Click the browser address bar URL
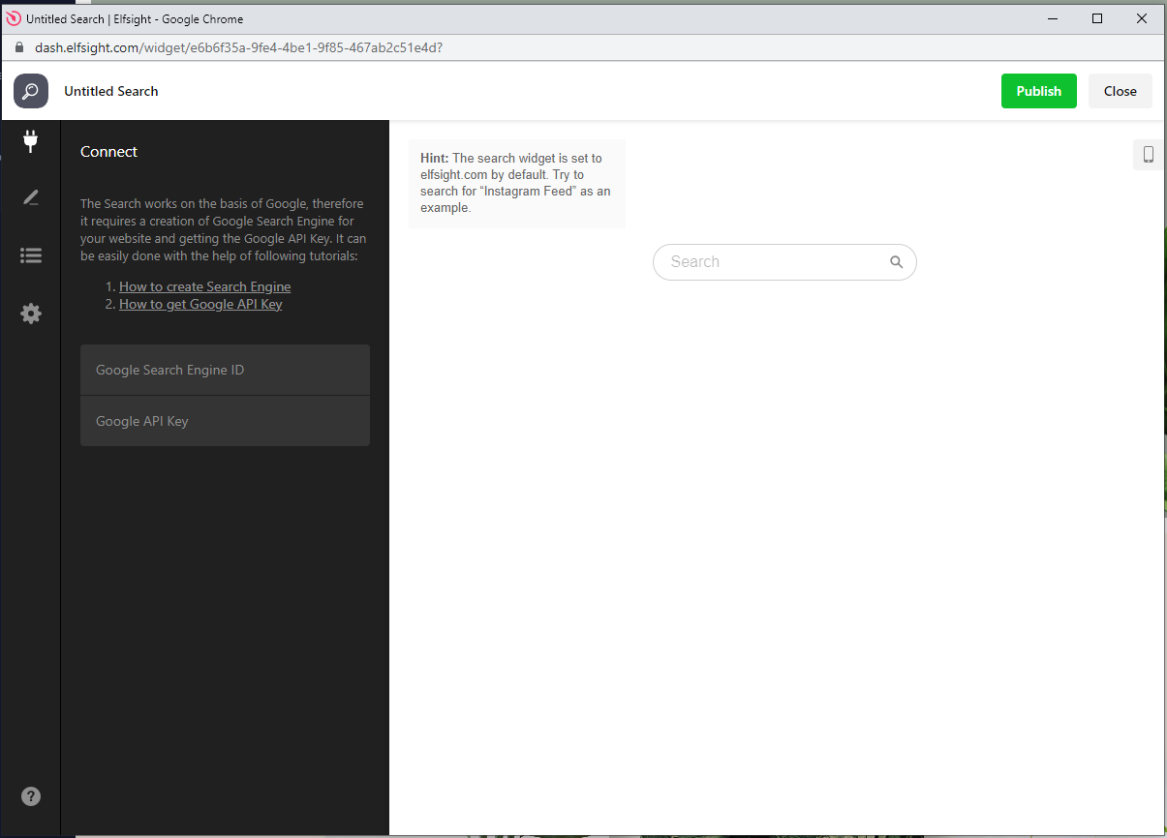Image resolution: width=1167 pixels, height=838 pixels. (239, 47)
